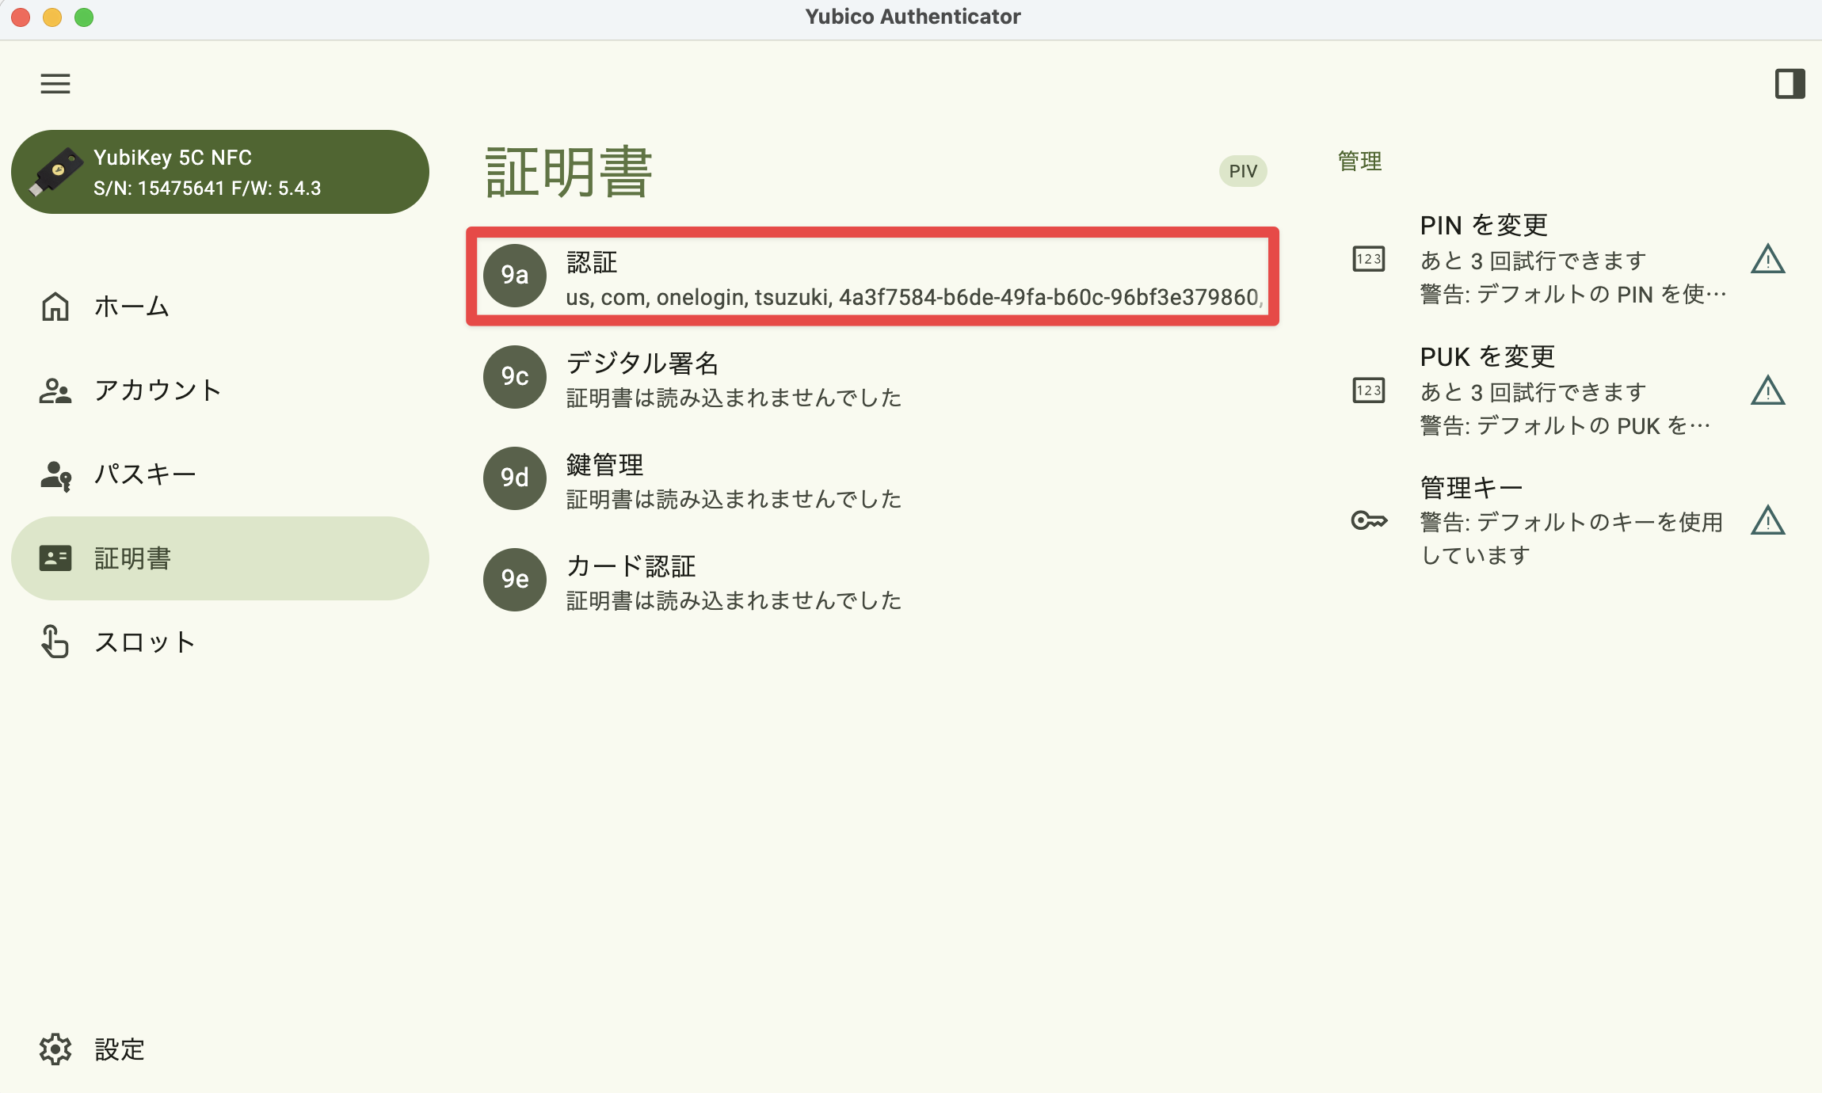Click the 123 icon beside PUK を変更

coord(1368,390)
